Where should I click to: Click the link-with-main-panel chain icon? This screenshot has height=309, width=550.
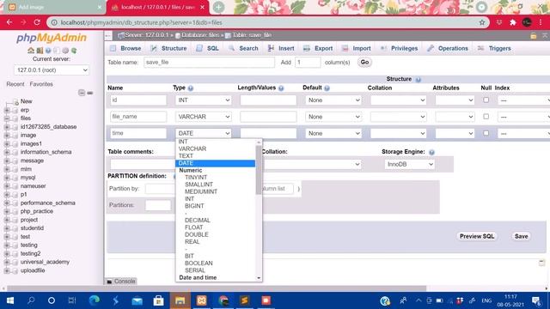tap(89, 93)
